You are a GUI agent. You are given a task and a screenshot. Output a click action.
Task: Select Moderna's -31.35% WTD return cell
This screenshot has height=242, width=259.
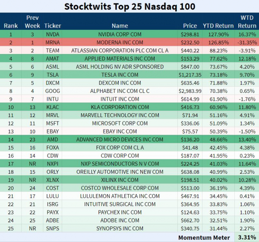(x=247, y=42)
